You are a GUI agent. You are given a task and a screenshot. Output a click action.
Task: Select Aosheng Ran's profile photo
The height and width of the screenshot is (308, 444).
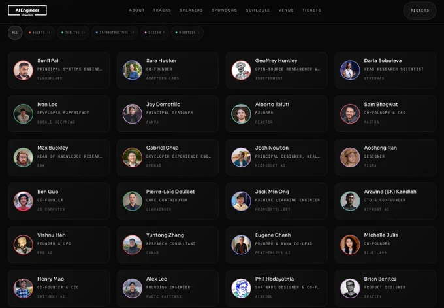pos(350,158)
